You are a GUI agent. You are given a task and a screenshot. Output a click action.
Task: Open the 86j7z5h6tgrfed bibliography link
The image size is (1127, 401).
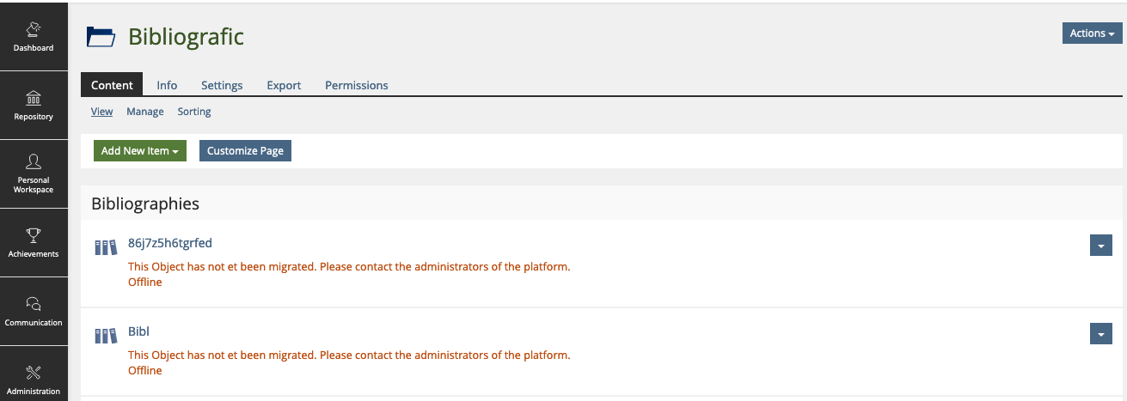tap(169, 243)
